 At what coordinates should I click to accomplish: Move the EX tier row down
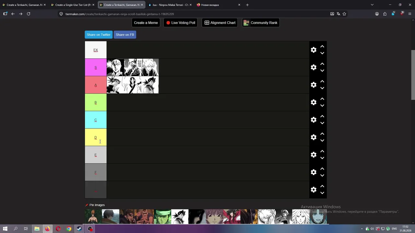(322, 53)
